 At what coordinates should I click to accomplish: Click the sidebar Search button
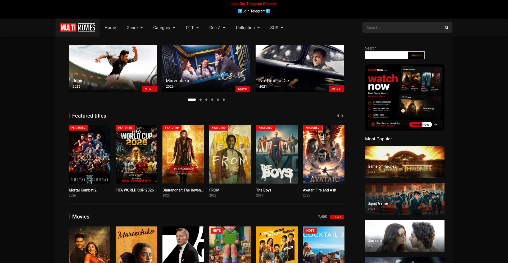point(416,55)
